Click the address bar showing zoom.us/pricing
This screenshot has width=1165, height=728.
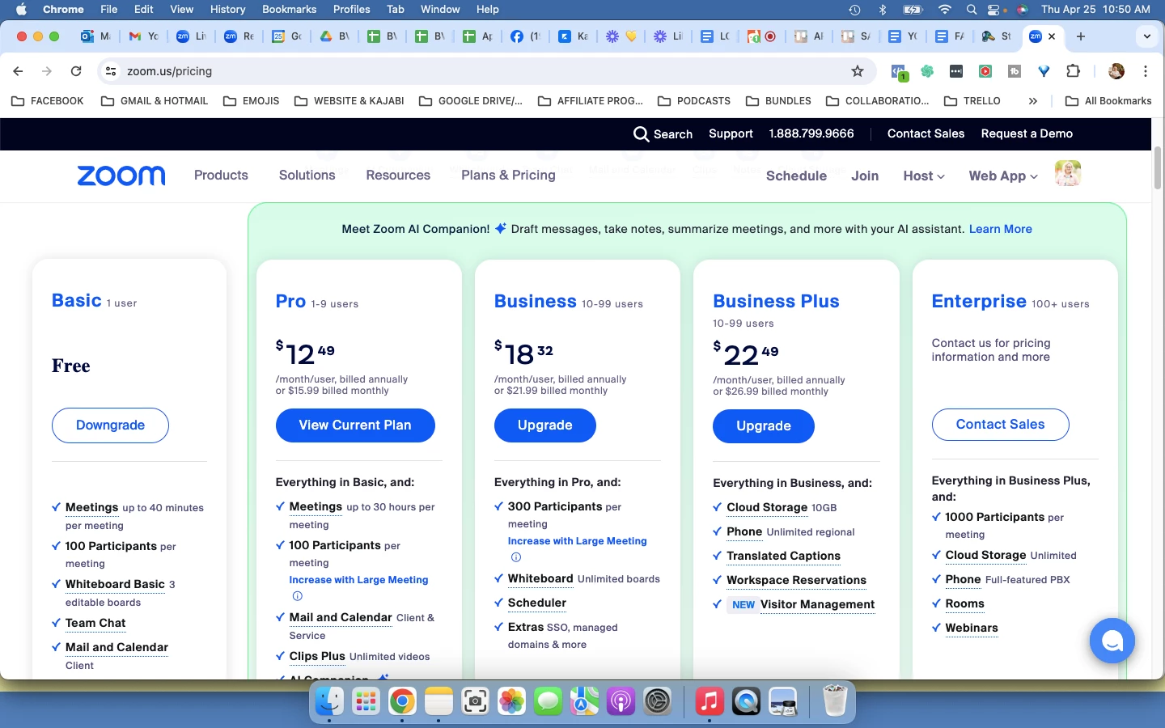click(x=485, y=71)
